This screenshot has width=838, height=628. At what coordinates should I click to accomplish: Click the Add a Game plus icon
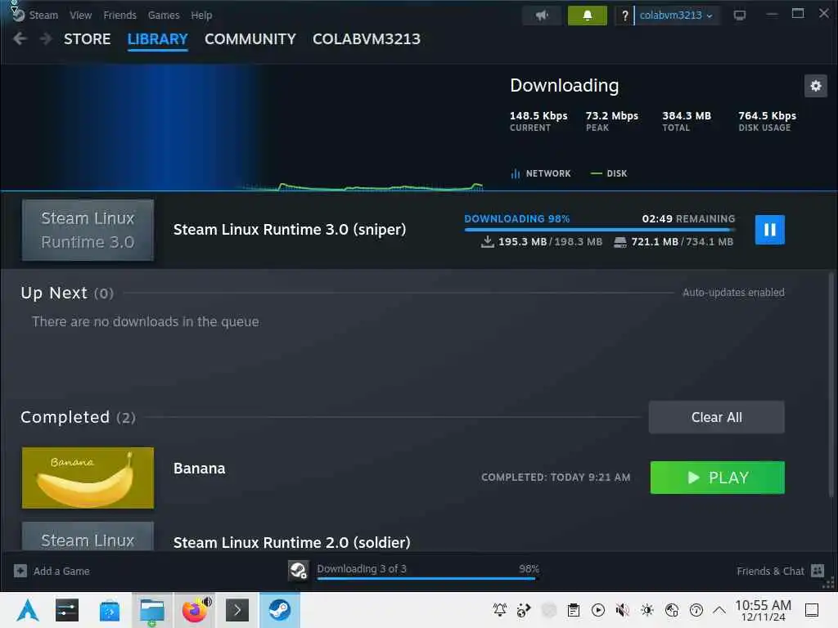(20, 571)
